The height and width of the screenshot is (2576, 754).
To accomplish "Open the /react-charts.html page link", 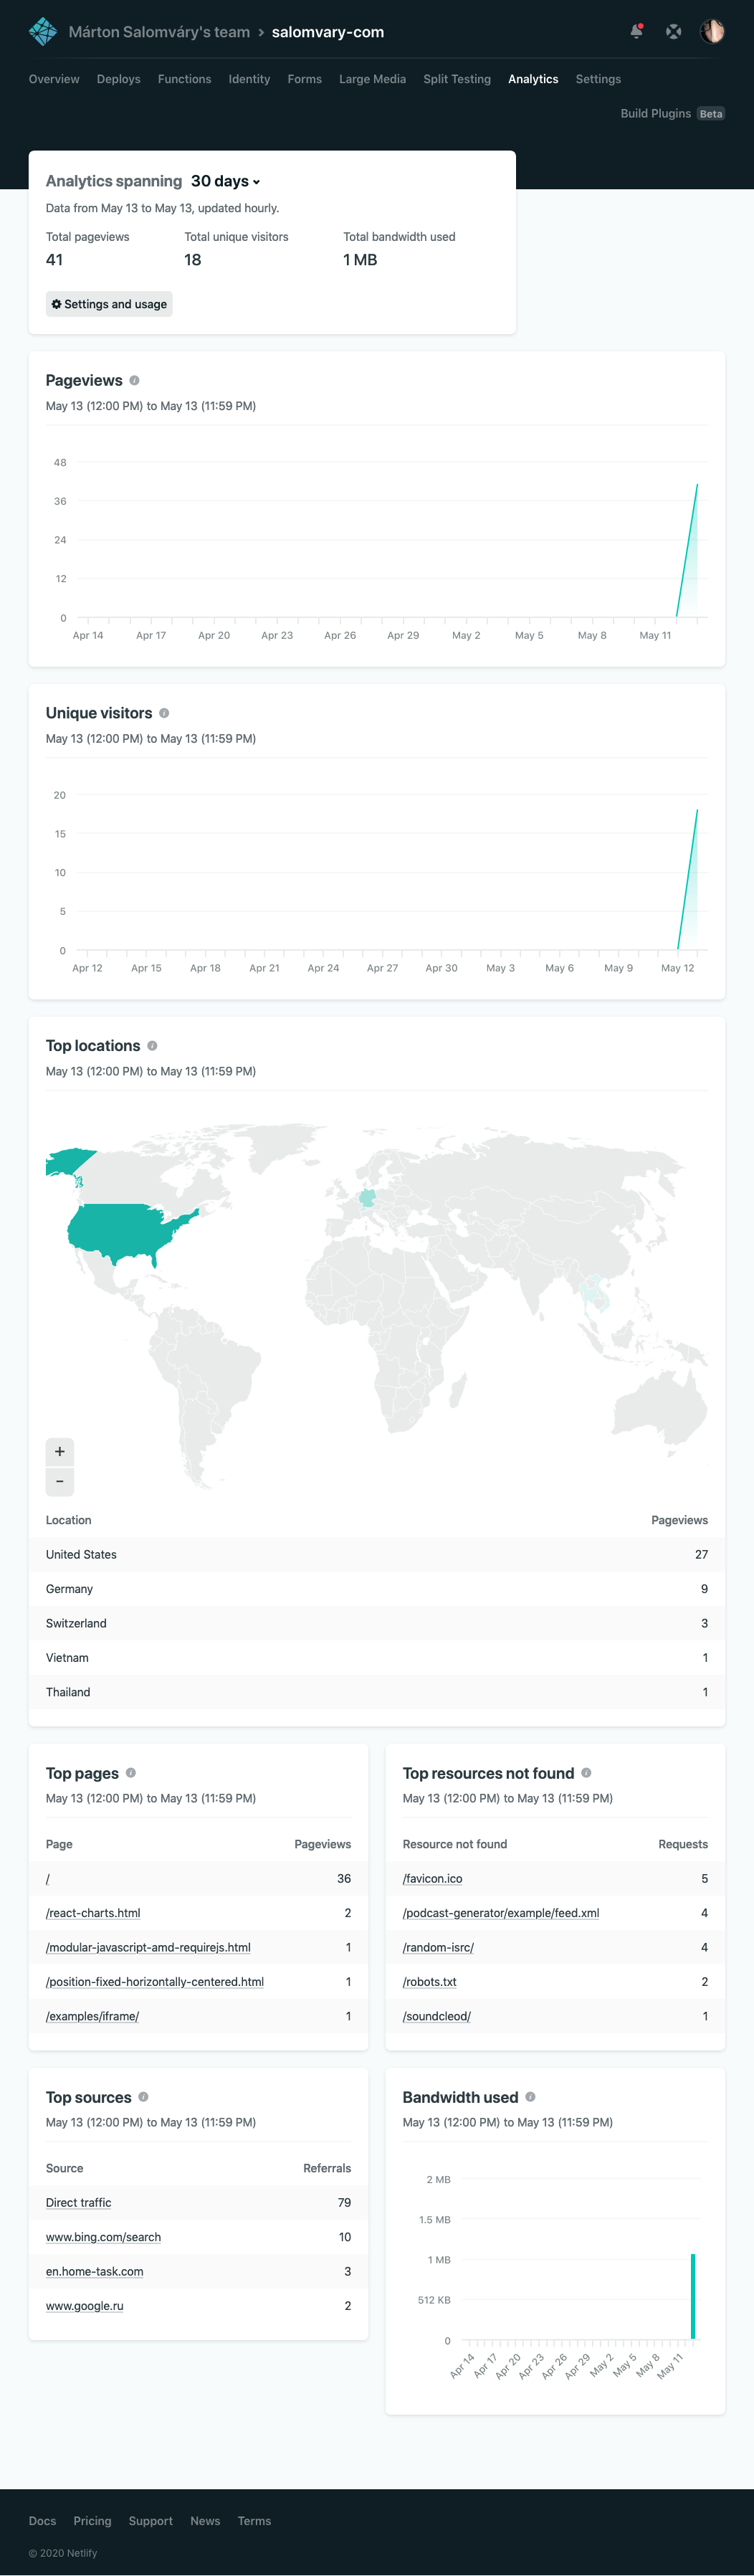I will 93,1913.
